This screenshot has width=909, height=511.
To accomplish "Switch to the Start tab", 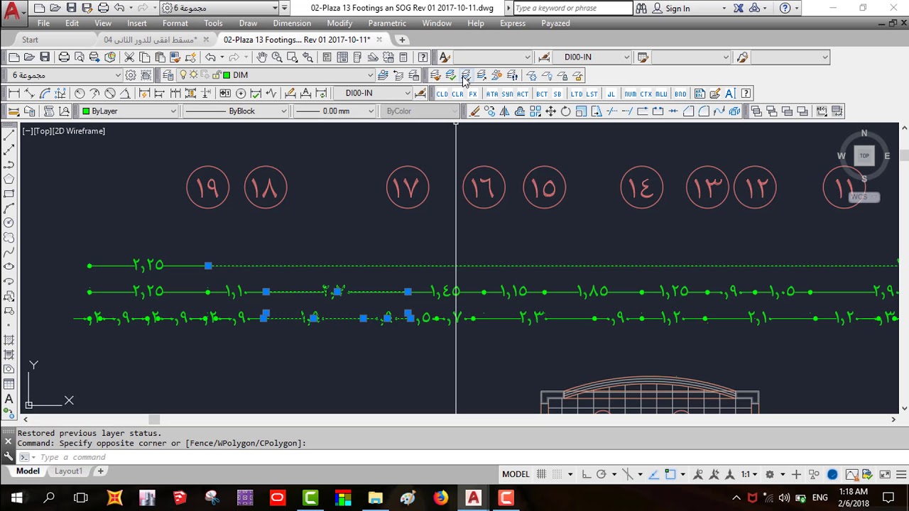I will [30, 40].
